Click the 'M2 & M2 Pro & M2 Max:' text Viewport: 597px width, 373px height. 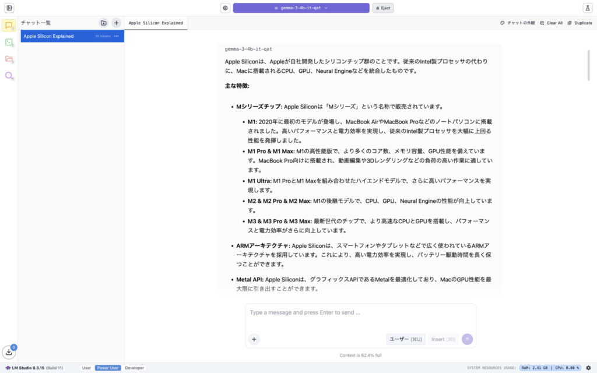[x=279, y=201]
